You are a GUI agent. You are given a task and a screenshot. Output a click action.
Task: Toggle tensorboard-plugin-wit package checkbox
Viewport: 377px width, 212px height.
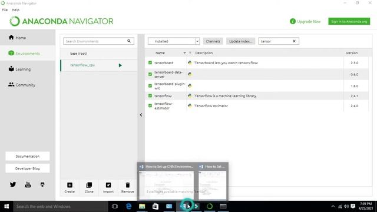click(150, 86)
